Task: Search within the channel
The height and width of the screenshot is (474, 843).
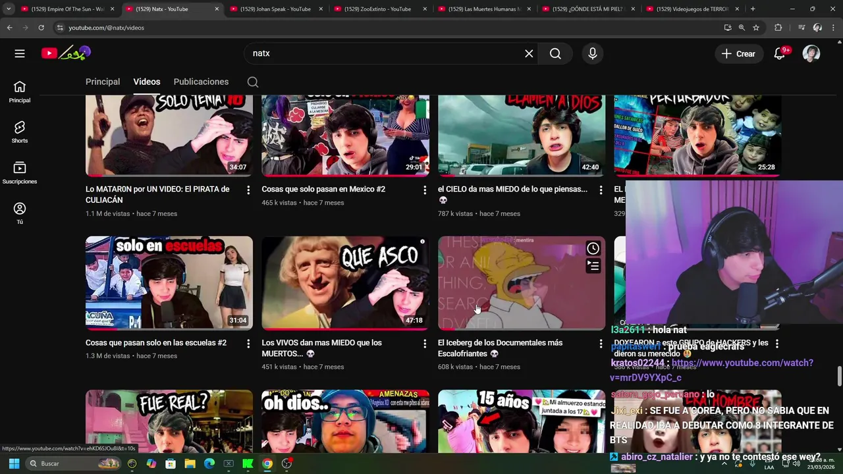Action: click(253, 82)
